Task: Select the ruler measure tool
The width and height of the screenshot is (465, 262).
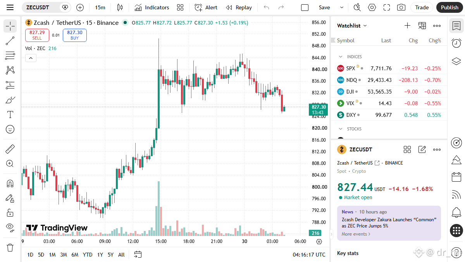Action: [x=10, y=149]
